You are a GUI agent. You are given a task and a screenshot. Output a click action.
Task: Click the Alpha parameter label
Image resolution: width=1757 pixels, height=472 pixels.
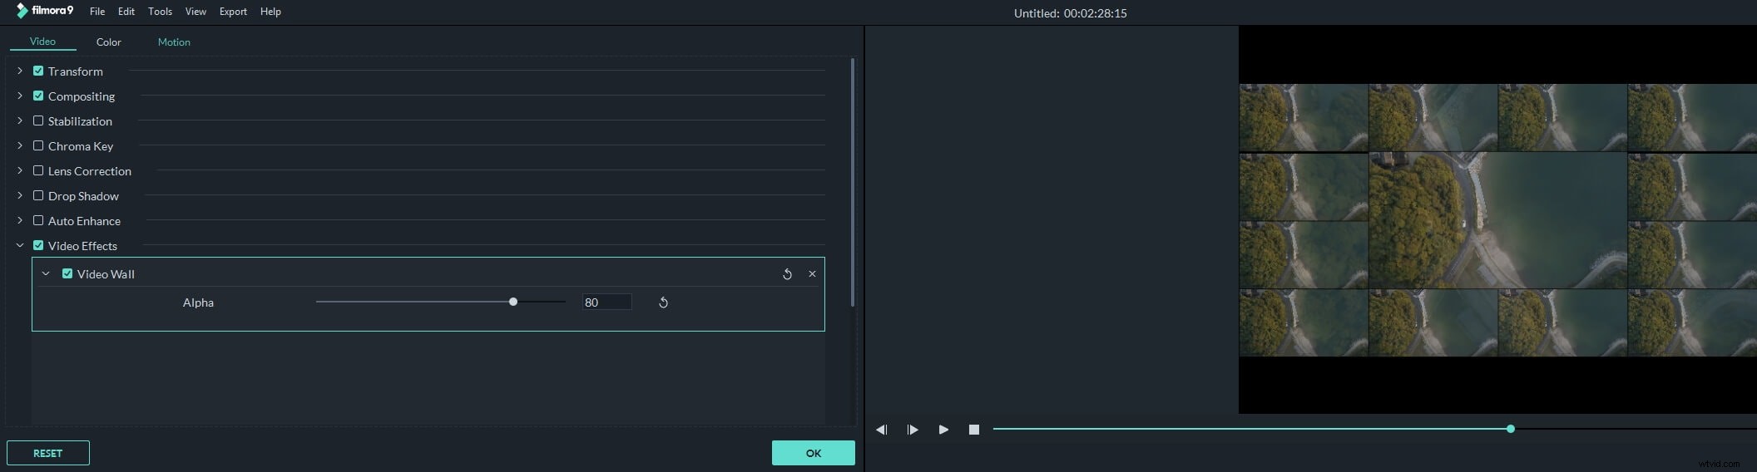(198, 302)
